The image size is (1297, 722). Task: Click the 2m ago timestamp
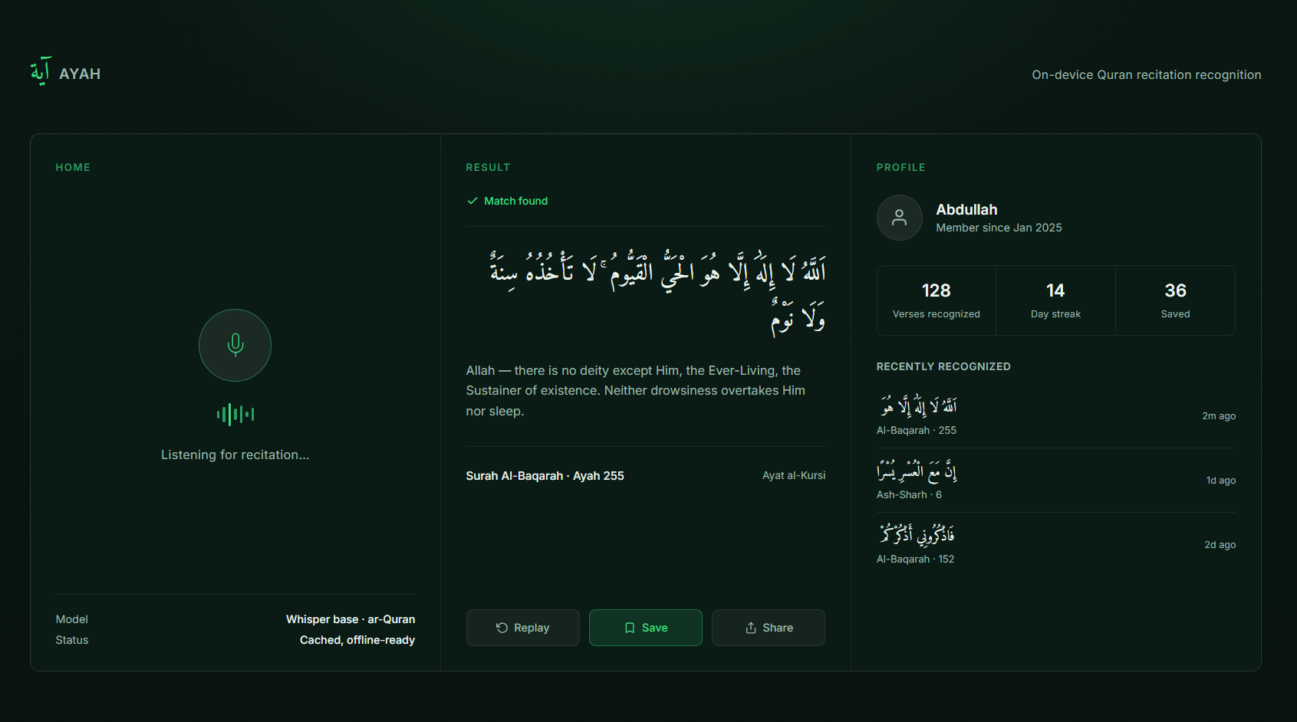coord(1219,416)
